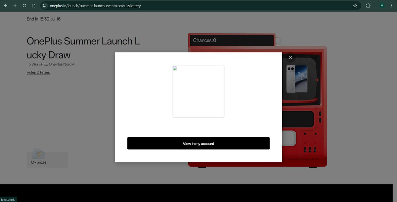Open site information icon in address bar
Image resolution: width=397 pixels, height=202 pixels.
45,6
